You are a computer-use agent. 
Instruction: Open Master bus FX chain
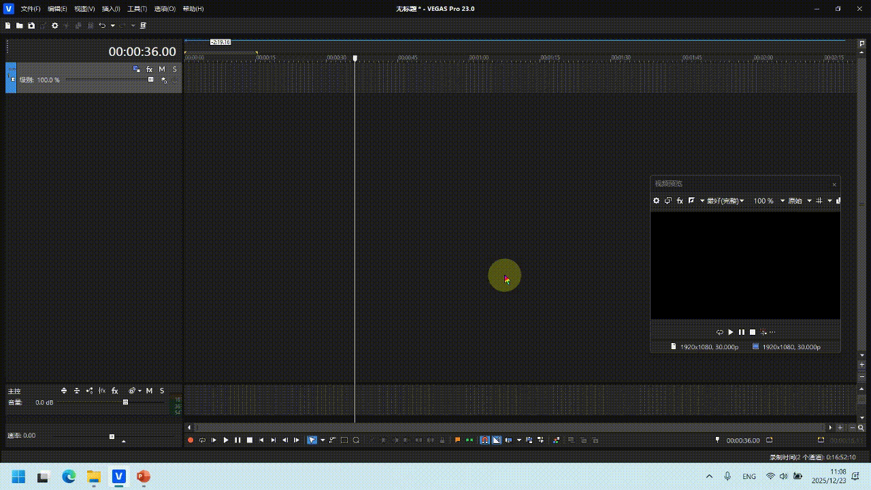click(x=114, y=391)
